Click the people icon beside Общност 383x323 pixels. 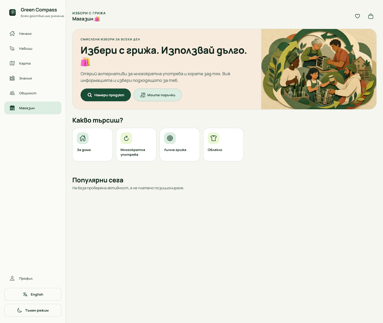[x=12, y=93]
